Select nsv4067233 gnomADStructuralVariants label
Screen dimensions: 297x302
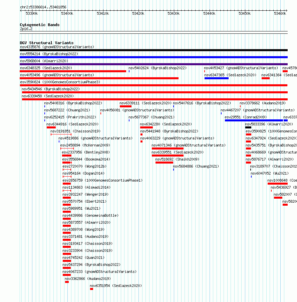tap(99, 272)
